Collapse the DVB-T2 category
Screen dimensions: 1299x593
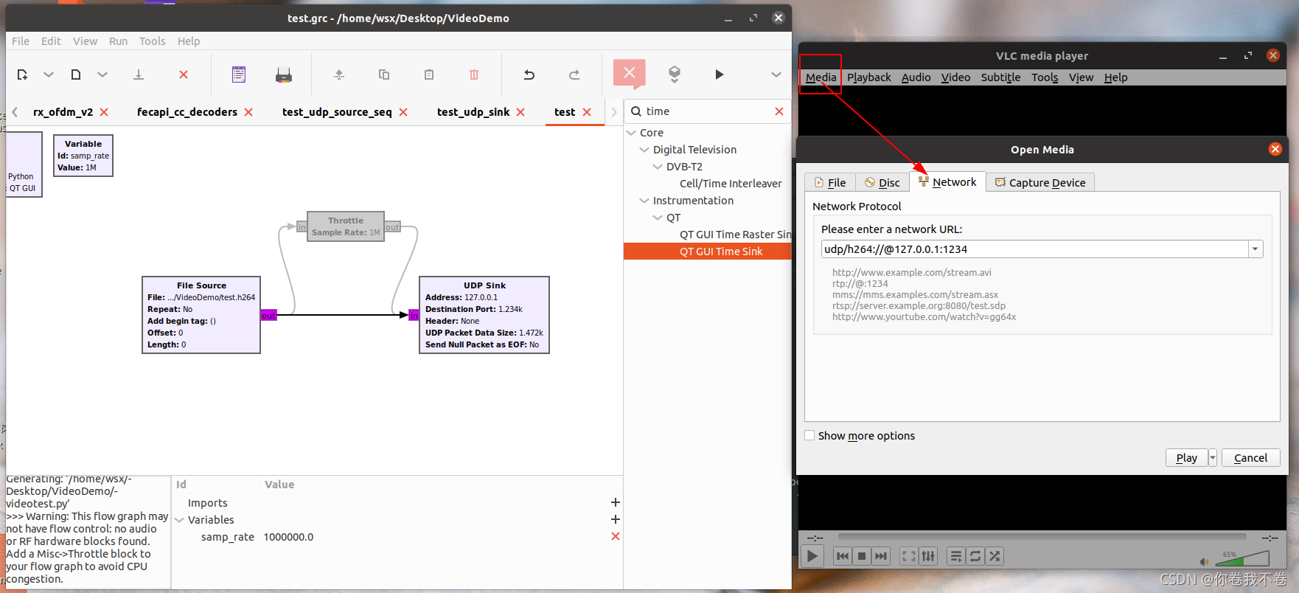tap(658, 167)
